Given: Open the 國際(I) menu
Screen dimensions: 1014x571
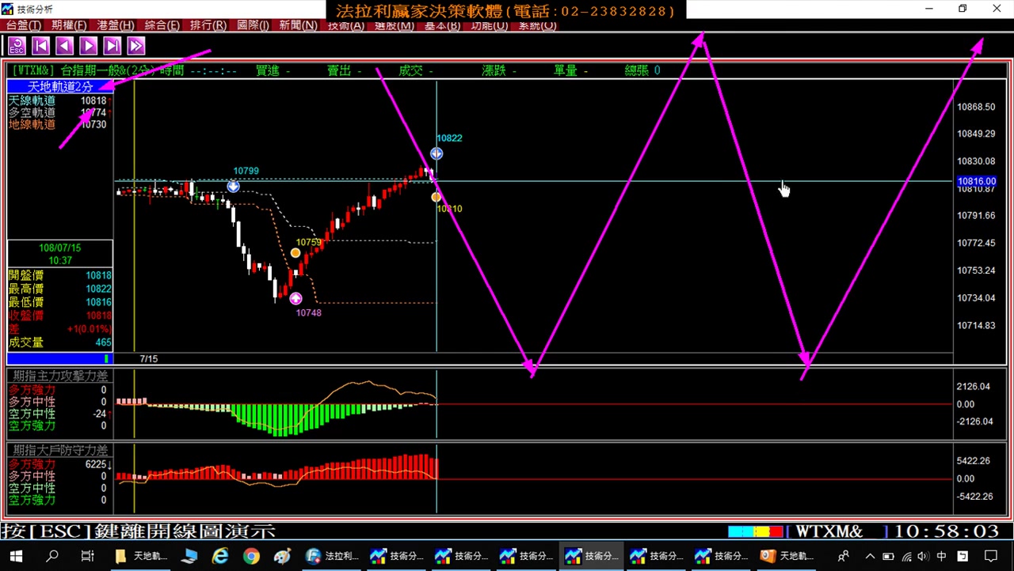Looking at the screenshot, I should click(x=253, y=25).
